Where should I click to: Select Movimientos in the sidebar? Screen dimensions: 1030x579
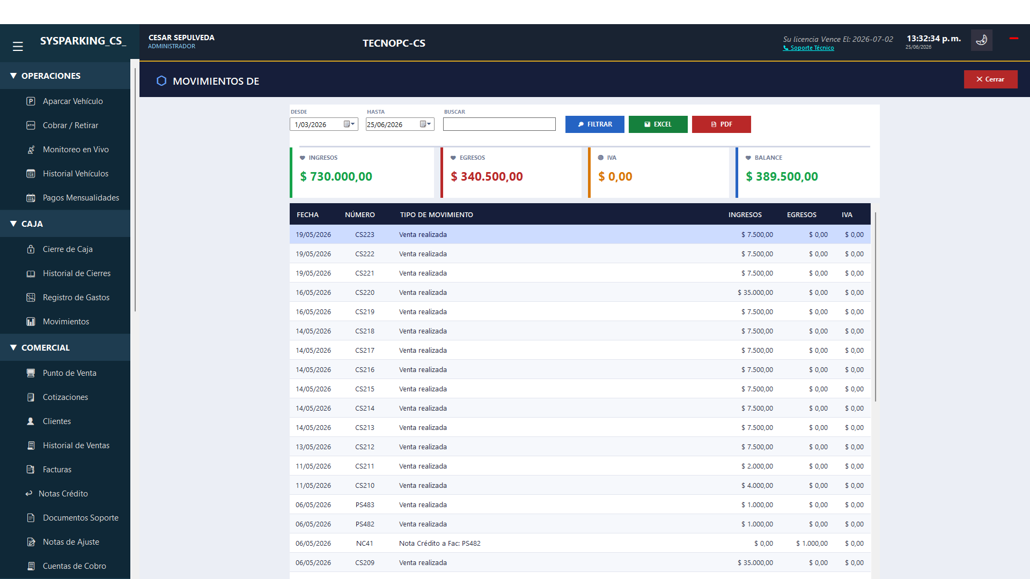pyautogui.click(x=65, y=322)
